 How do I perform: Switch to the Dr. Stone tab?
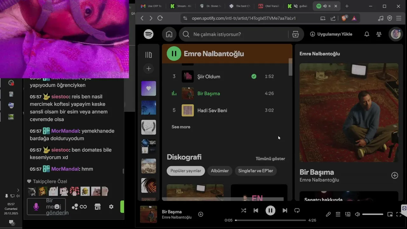(210, 6)
